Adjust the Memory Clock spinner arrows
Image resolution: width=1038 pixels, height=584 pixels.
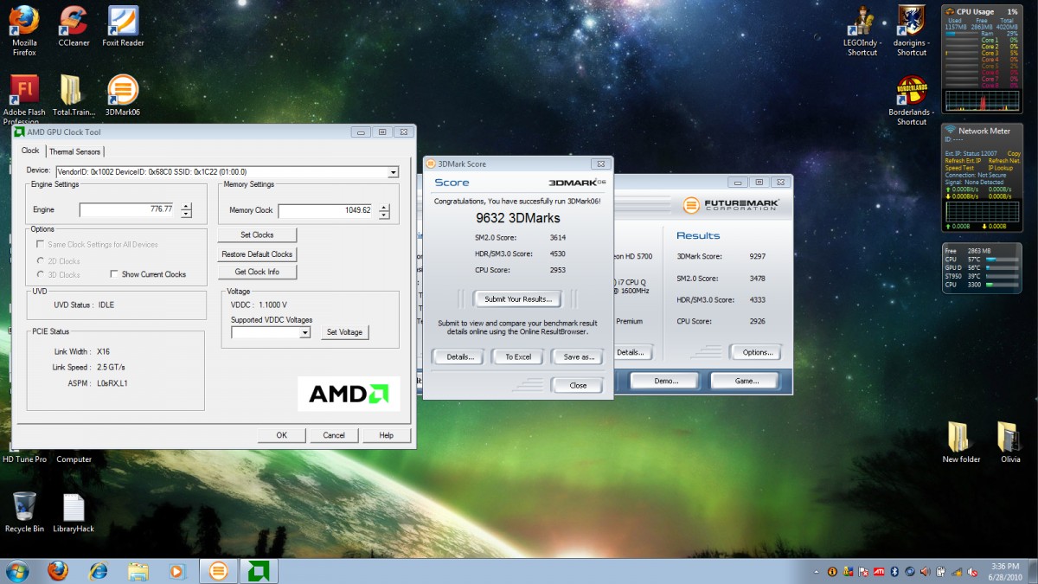(384, 210)
